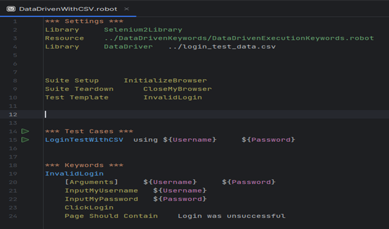Click the [Arguments] setting on line 20

pos(91,182)
